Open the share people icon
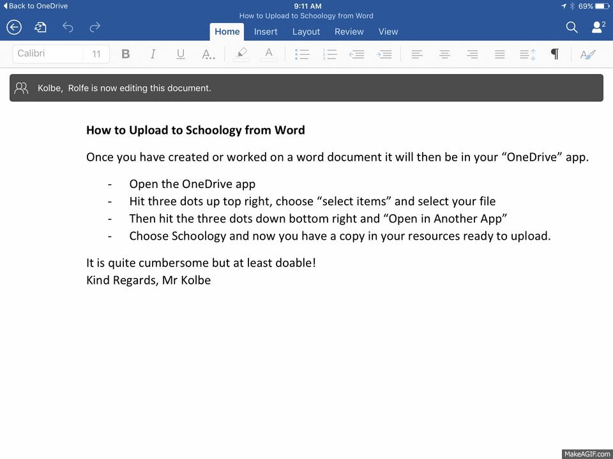 click(x=598, y=27)
